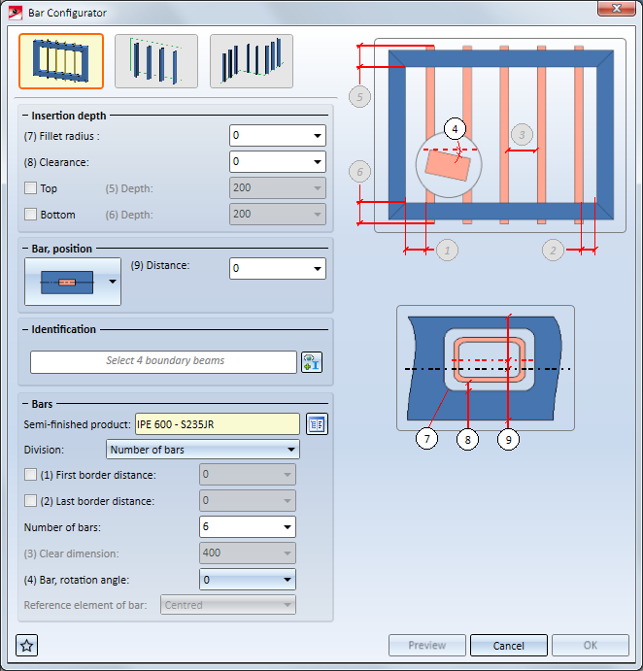The height and width of the screenshot is (671, 643).
Task: Click the Preview button
Action: (426, 645)
